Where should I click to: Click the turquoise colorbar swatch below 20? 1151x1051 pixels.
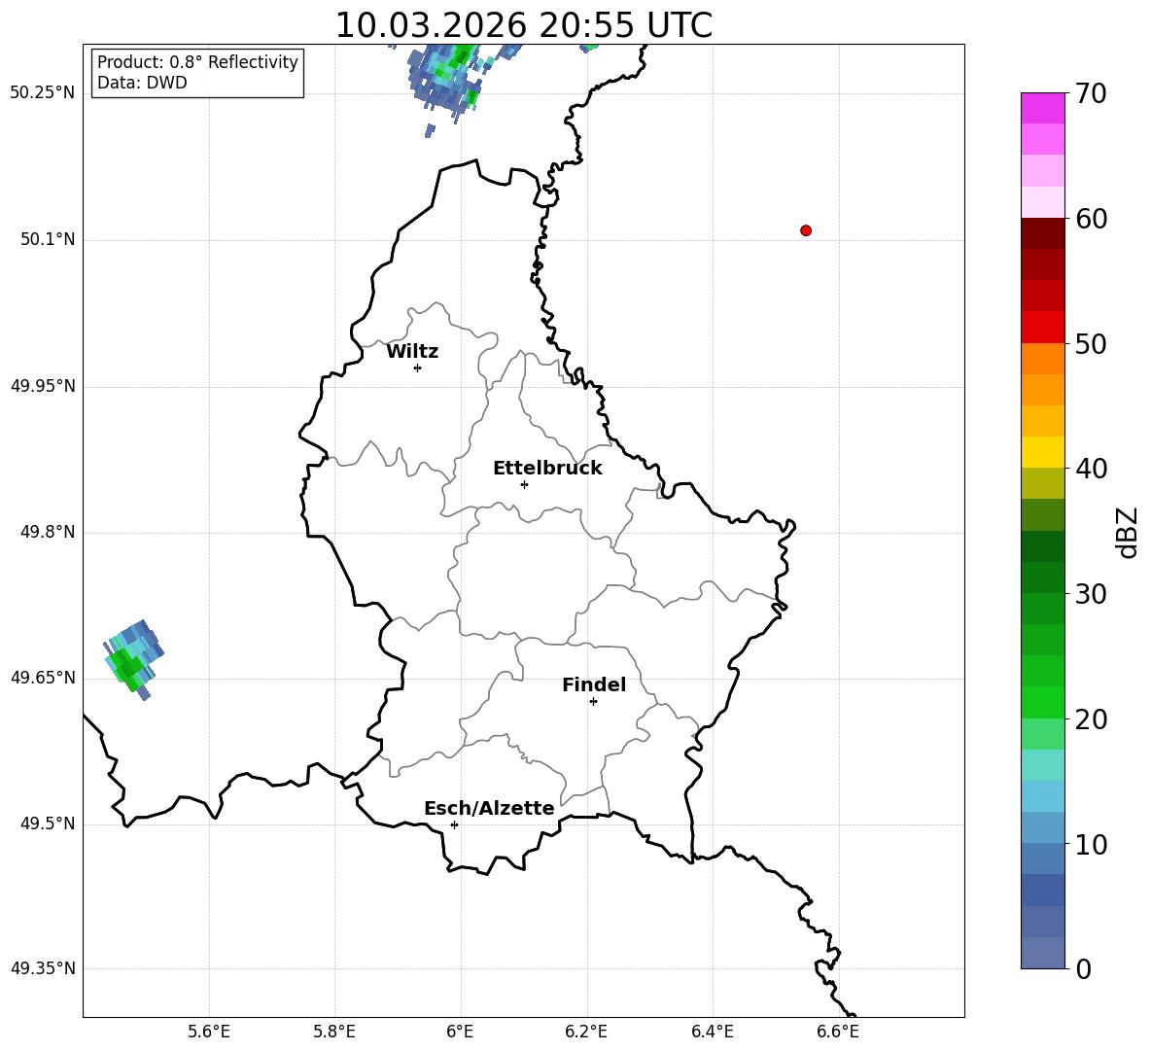pyautogui.click(x=1042, y=765)
